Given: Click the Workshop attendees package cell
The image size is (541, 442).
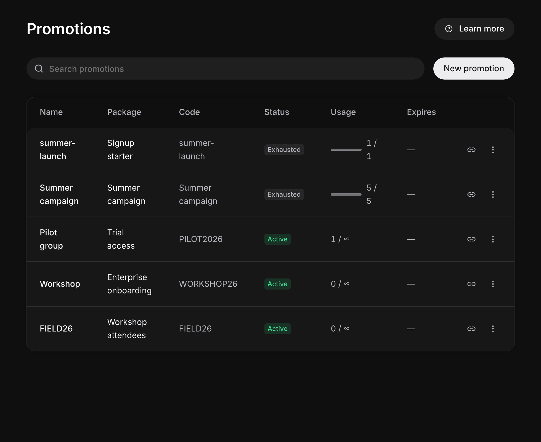Looking at the screenshot, I should click(127, 329).
